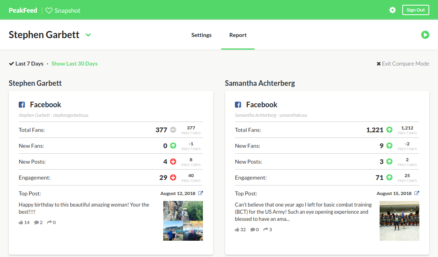Click Samantha's Engagement value 71
The height and width of the screenshot is (257, 438).
pos(379,178)
